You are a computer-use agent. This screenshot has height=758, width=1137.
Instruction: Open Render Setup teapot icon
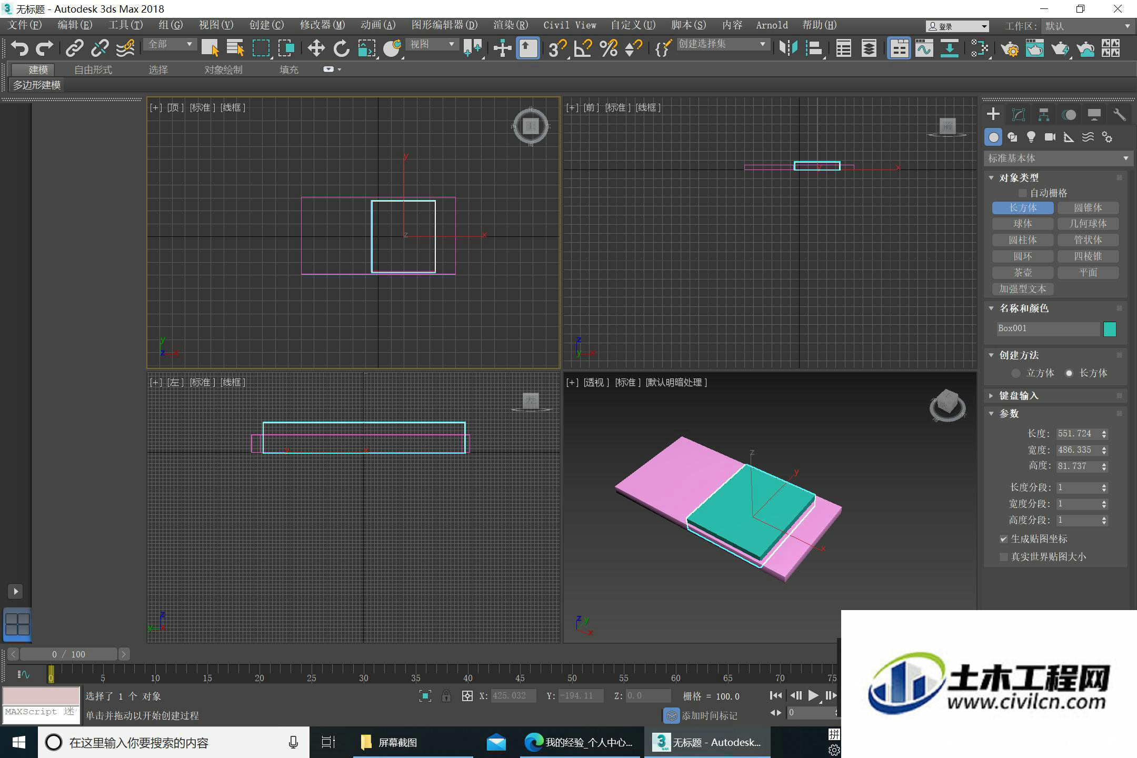pos(1010,48)
